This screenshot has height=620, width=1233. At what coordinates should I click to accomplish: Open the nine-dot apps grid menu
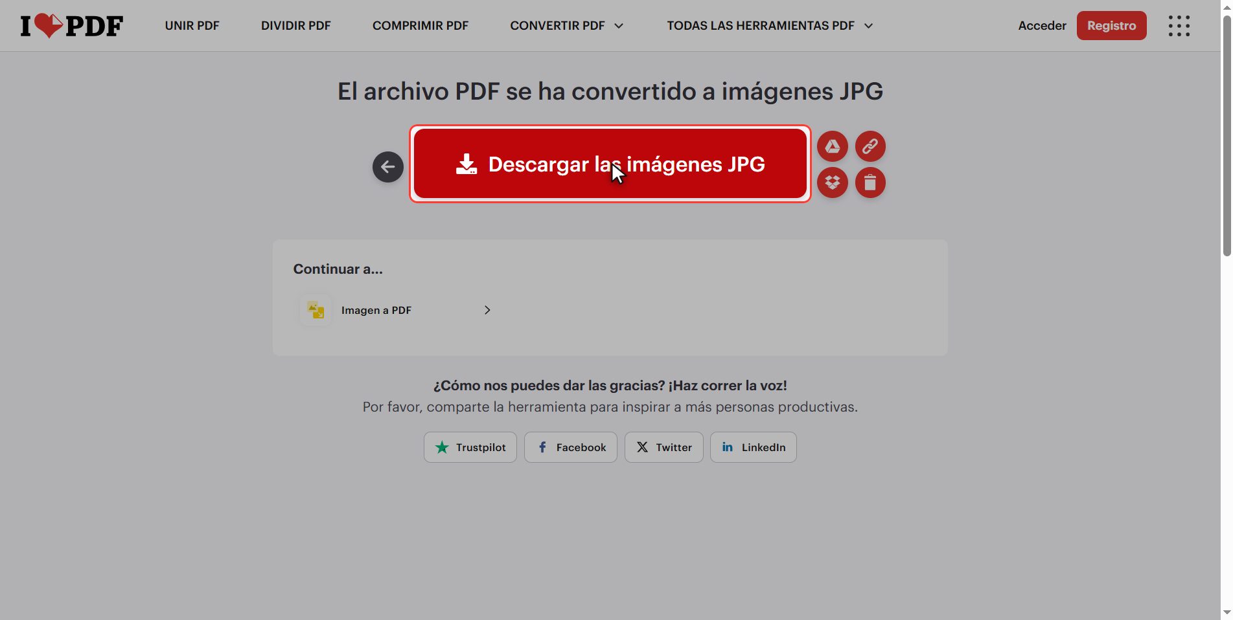1179,26
